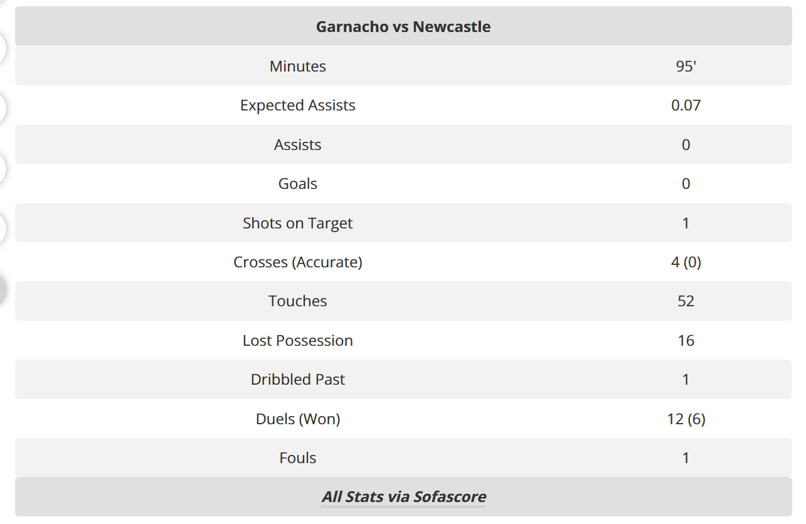Click the Goals row label
This screenshot has width=806, height=524.
298,184
